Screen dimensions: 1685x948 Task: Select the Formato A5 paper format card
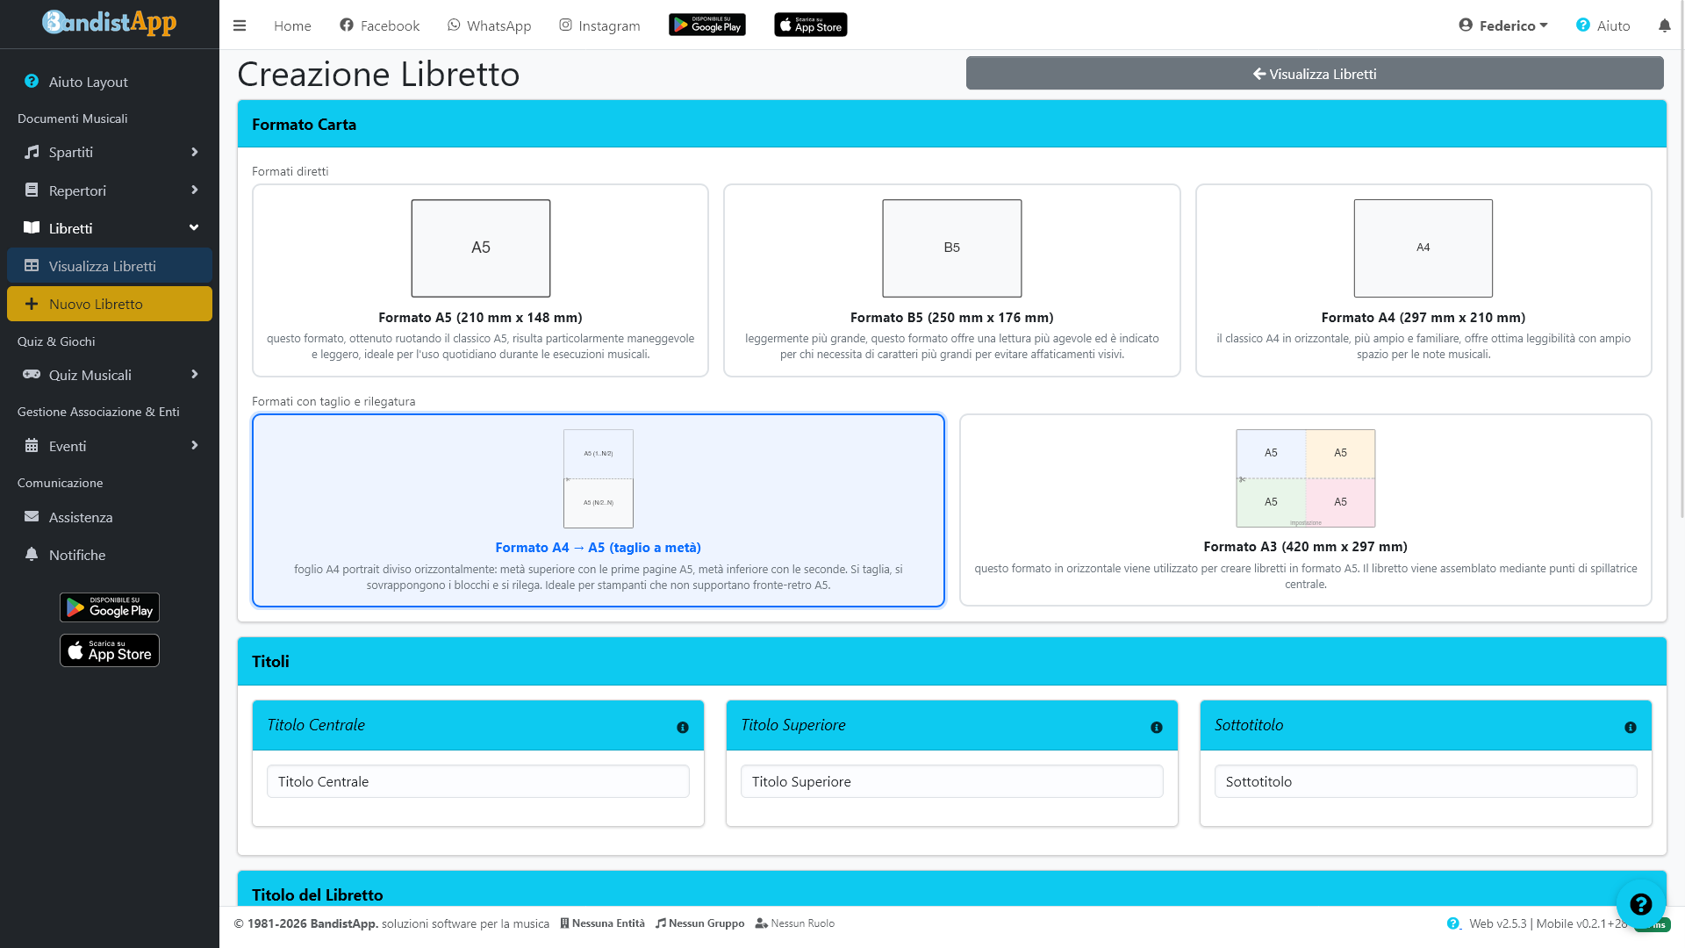point(480,280)
